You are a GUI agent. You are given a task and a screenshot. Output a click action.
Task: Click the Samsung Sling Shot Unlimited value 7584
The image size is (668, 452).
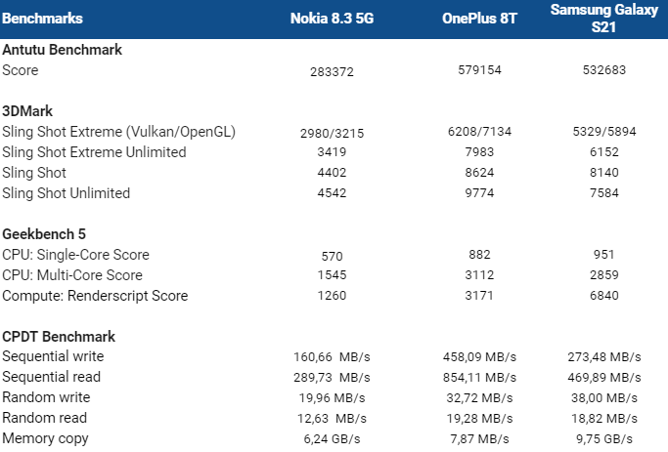604,193
